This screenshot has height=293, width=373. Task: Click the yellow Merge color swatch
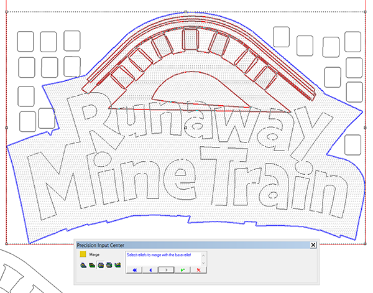(x=83, y=254)
